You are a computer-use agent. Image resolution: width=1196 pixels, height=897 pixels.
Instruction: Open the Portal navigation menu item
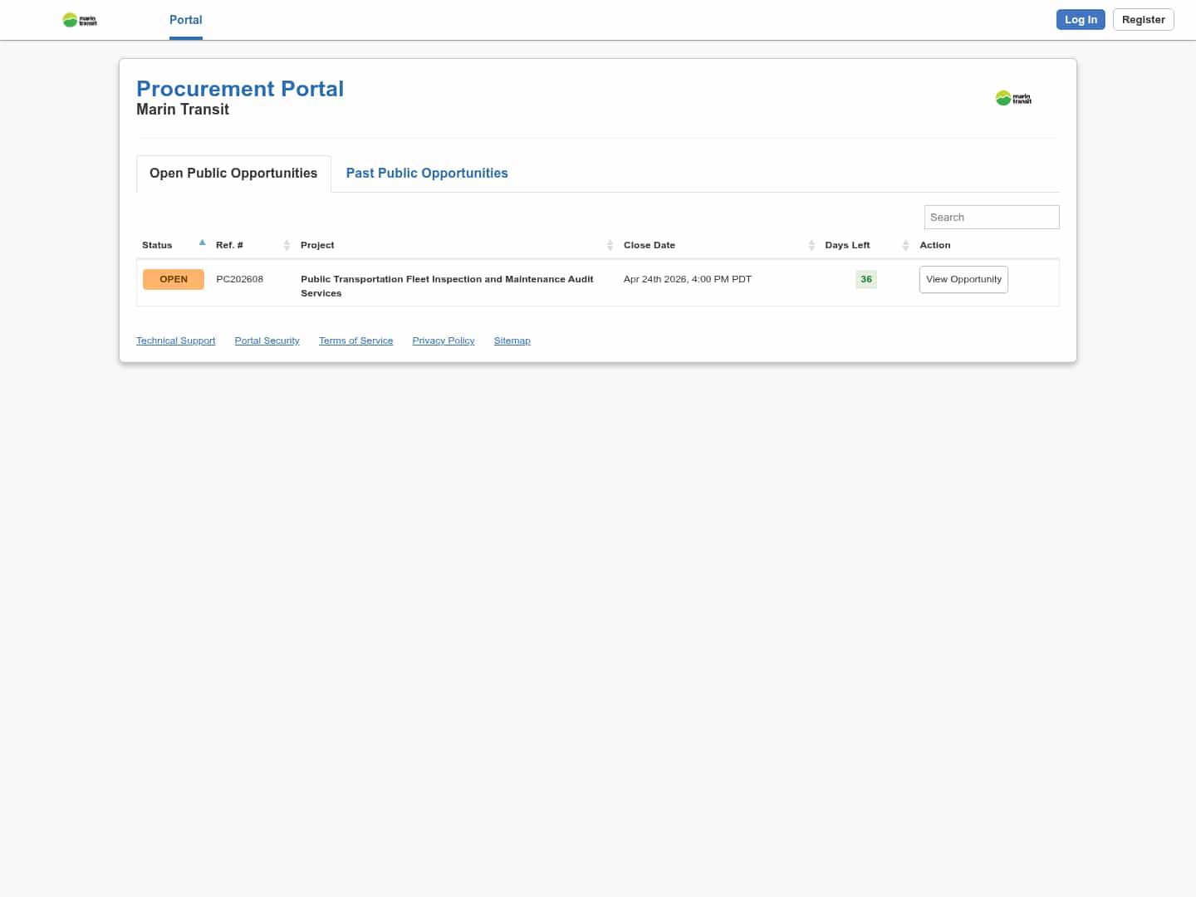185,20
